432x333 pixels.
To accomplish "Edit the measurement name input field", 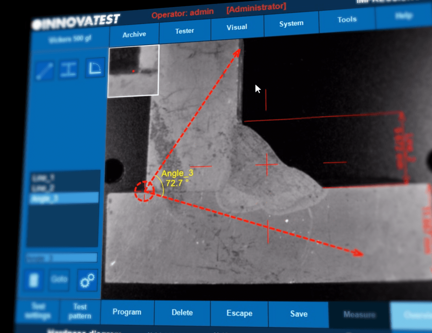I will (62, 258).
